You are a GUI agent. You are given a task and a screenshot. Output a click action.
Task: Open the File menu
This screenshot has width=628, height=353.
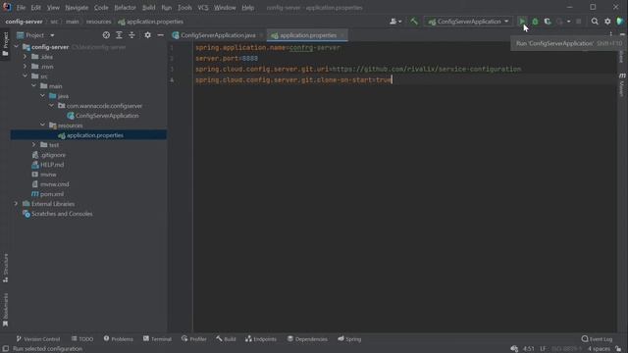point(21,7)
